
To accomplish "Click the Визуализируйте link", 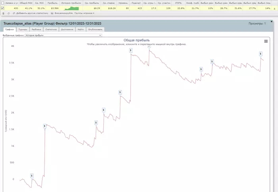I will [64, 13].
